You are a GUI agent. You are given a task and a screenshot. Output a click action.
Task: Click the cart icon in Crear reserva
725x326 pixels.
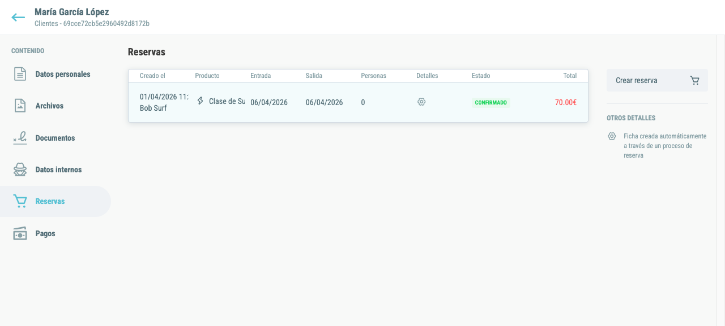pyautogui.click(x=694, y=80)
